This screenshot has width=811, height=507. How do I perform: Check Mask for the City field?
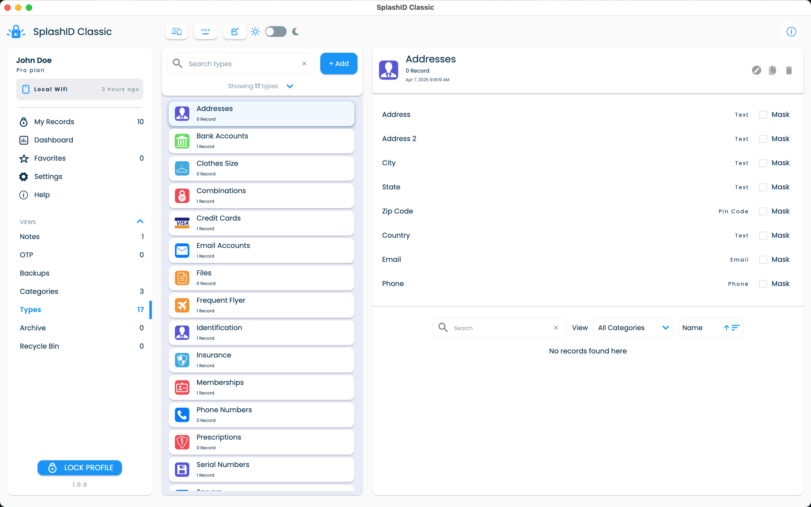[x=763, y=163]
